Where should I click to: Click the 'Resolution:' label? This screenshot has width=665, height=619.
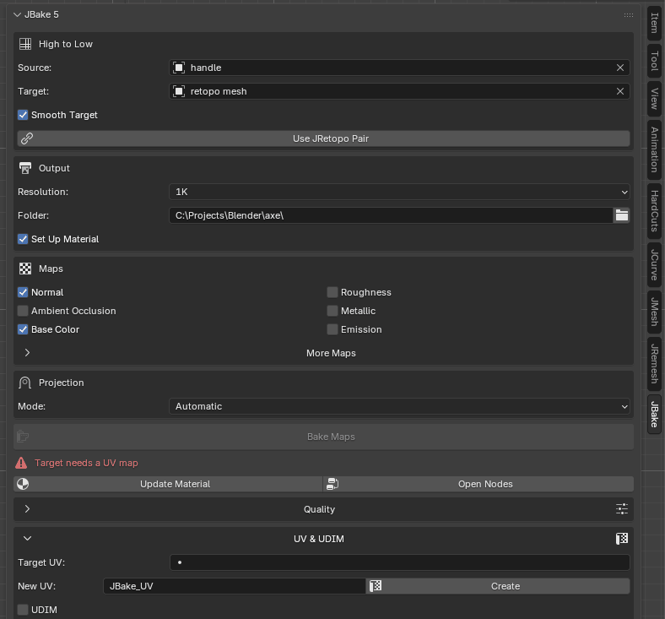(43, 192)
